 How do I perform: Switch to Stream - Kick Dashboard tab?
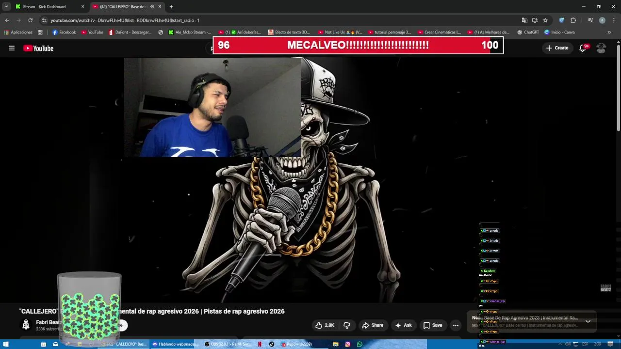click(x=49, y=7)
